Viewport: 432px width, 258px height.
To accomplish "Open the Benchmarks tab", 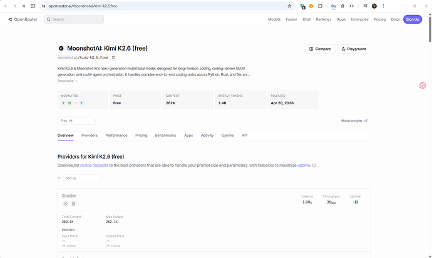I will [x=165, y=136].
